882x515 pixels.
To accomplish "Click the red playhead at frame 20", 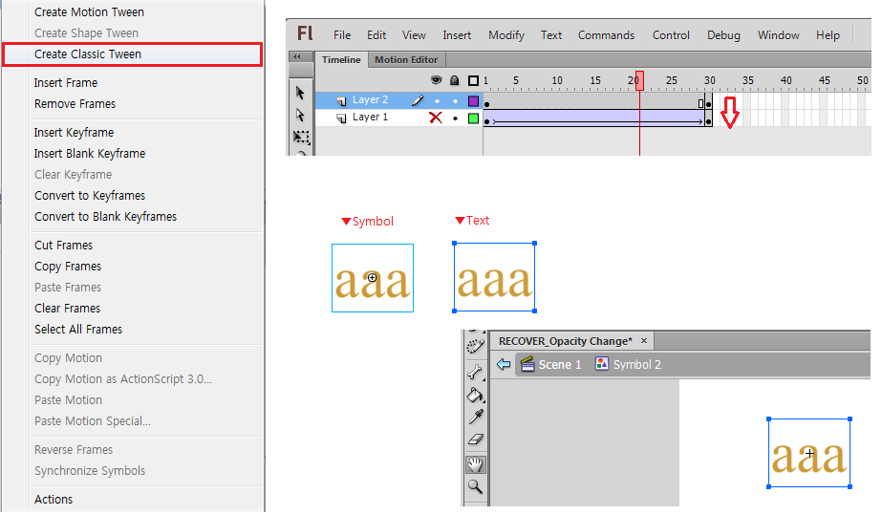I will 639,81.
